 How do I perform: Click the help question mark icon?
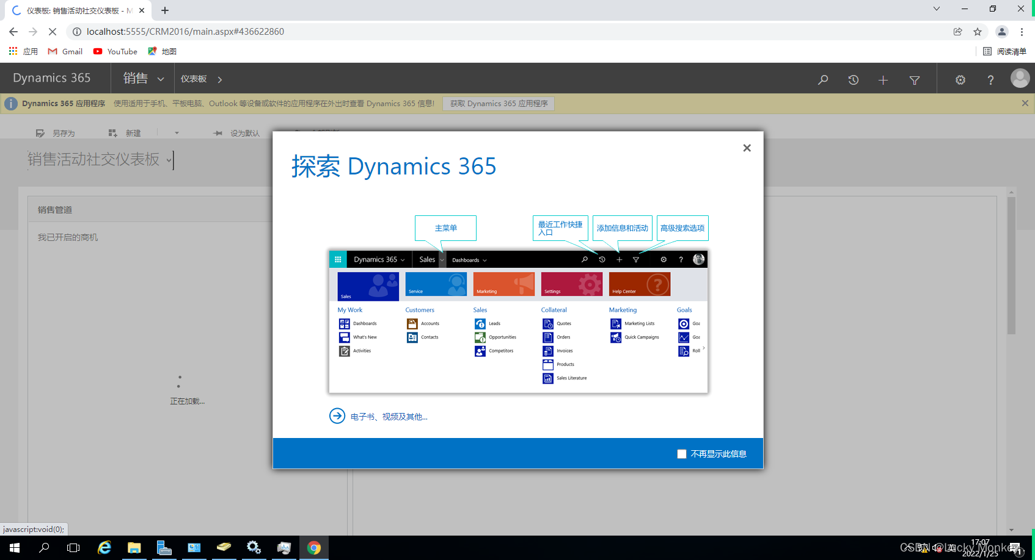click(x=990, y=80)
